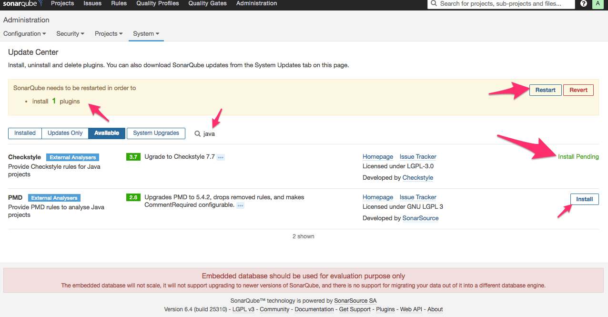This screenshot has width=608, height=317.
Task: Click the 'Update Center' heading
Action: coord(33,52)
